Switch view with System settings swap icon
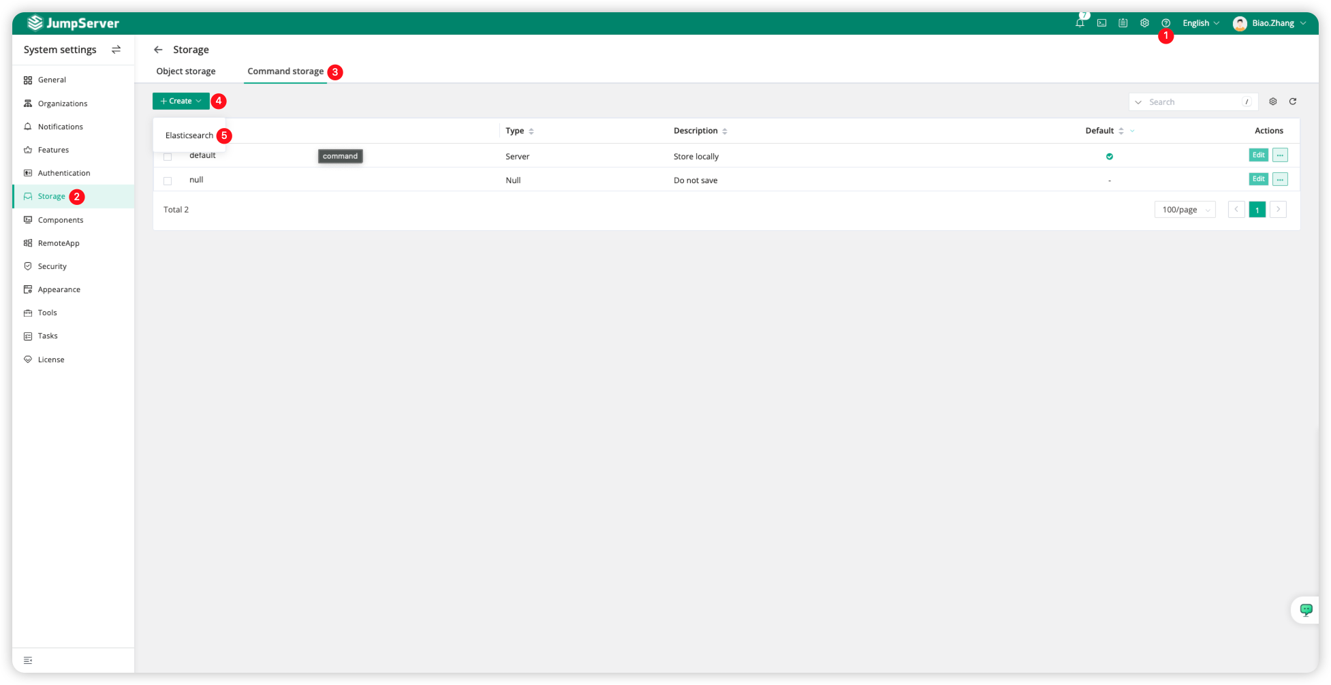 116,50
